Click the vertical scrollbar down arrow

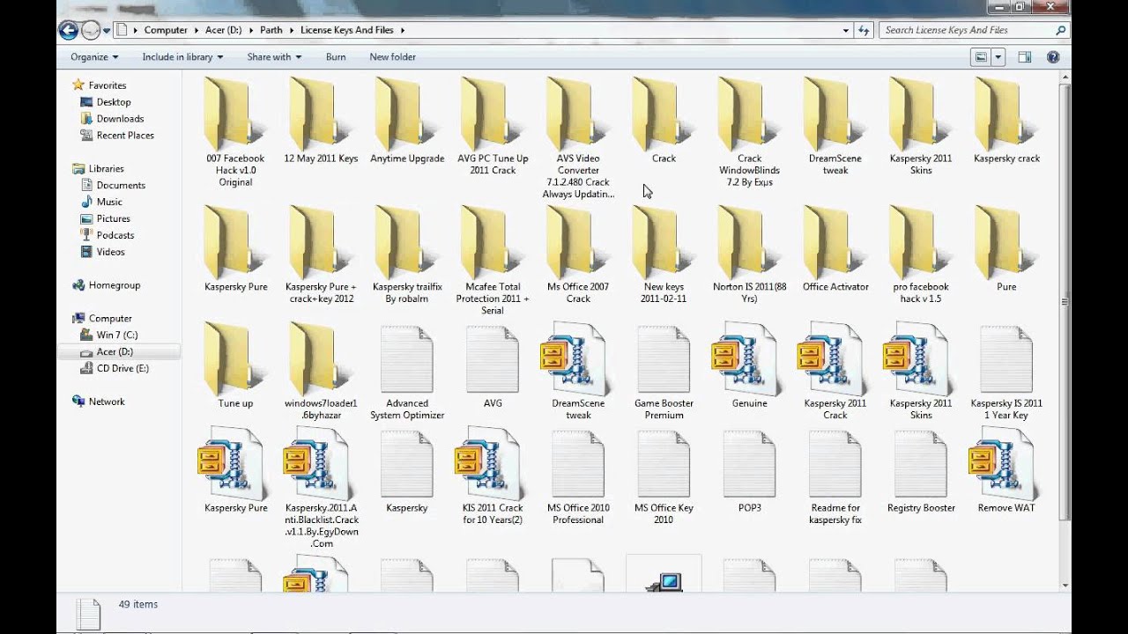point(1065,585)
